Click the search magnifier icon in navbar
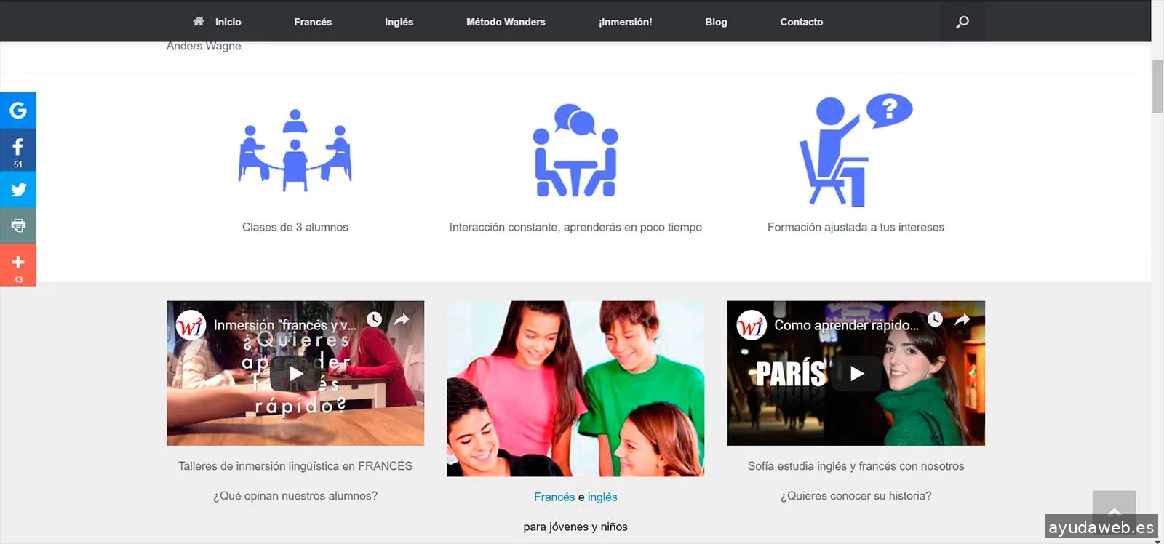The height and width of the screenshot is (544, 1164). point(962,22)
